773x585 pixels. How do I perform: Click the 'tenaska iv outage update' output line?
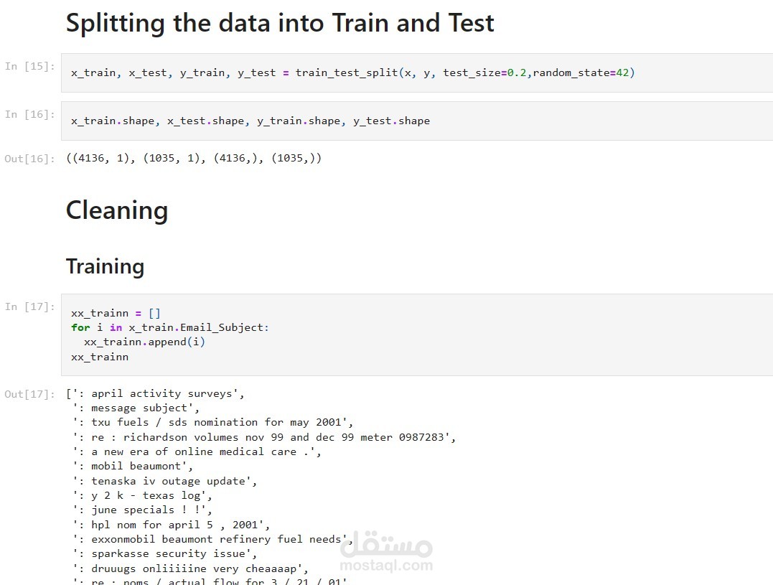(x=164, y=481)
